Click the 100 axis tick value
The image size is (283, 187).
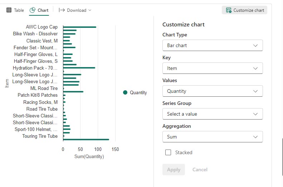coord(98,149)
